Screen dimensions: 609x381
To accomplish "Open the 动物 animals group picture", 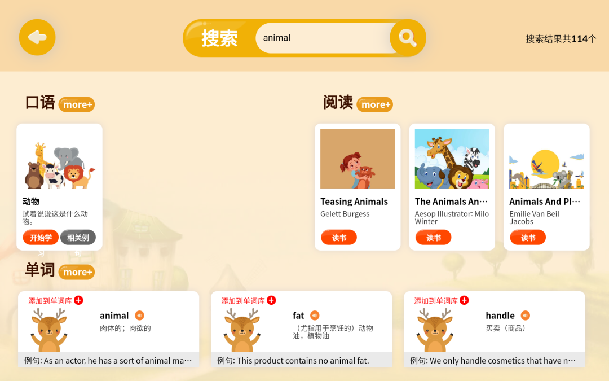I will [x=59, y=165].
